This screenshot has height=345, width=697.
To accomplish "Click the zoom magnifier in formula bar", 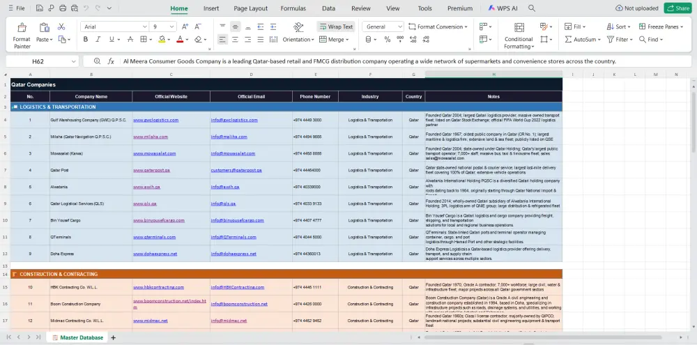I will click(98, 61).
